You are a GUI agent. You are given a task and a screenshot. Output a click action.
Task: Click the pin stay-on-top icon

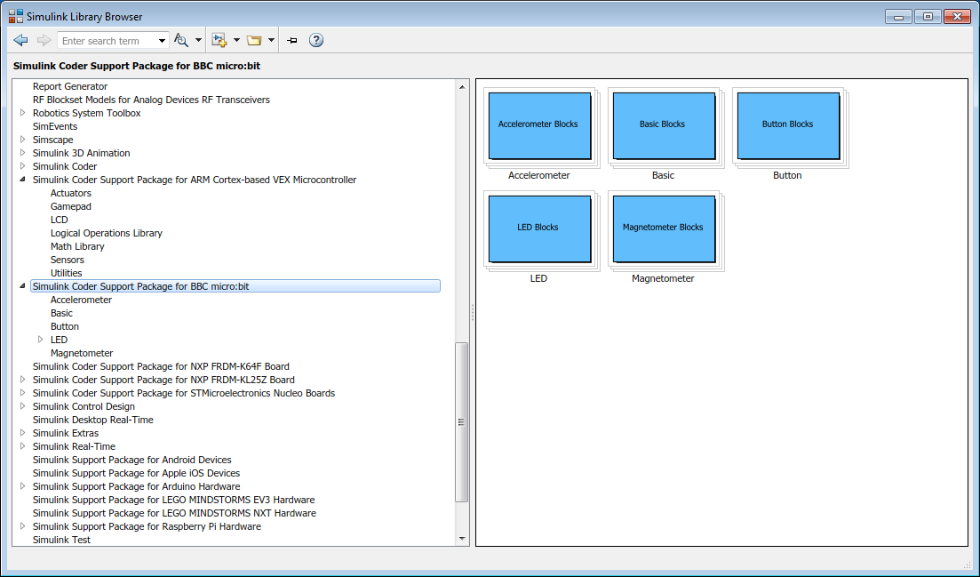click(x=292, y=40)
